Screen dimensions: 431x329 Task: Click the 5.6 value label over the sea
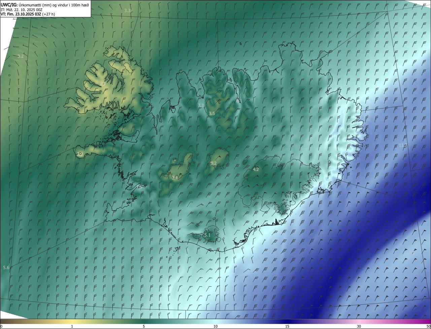point(6,267)
